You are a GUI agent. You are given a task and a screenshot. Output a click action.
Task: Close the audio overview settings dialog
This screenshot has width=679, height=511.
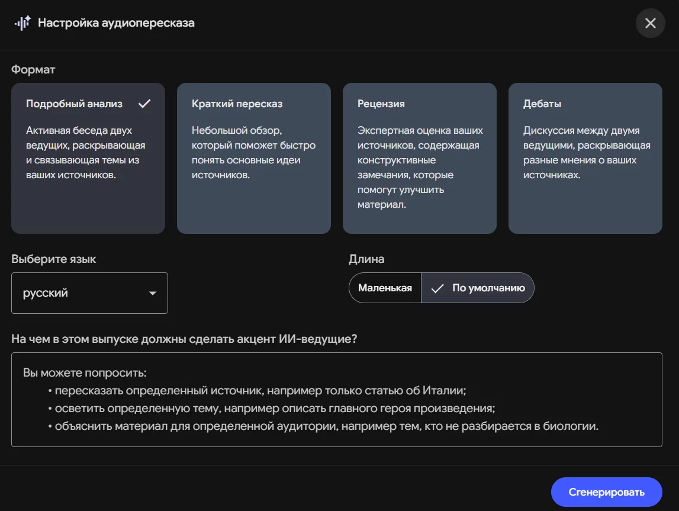click(x=650, y=23)
